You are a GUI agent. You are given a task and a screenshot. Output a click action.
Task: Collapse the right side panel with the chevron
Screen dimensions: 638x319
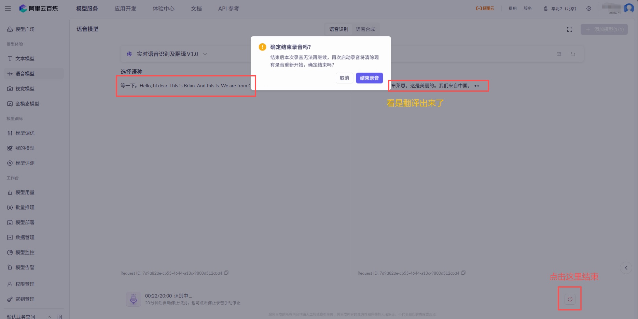click(626, 268)
